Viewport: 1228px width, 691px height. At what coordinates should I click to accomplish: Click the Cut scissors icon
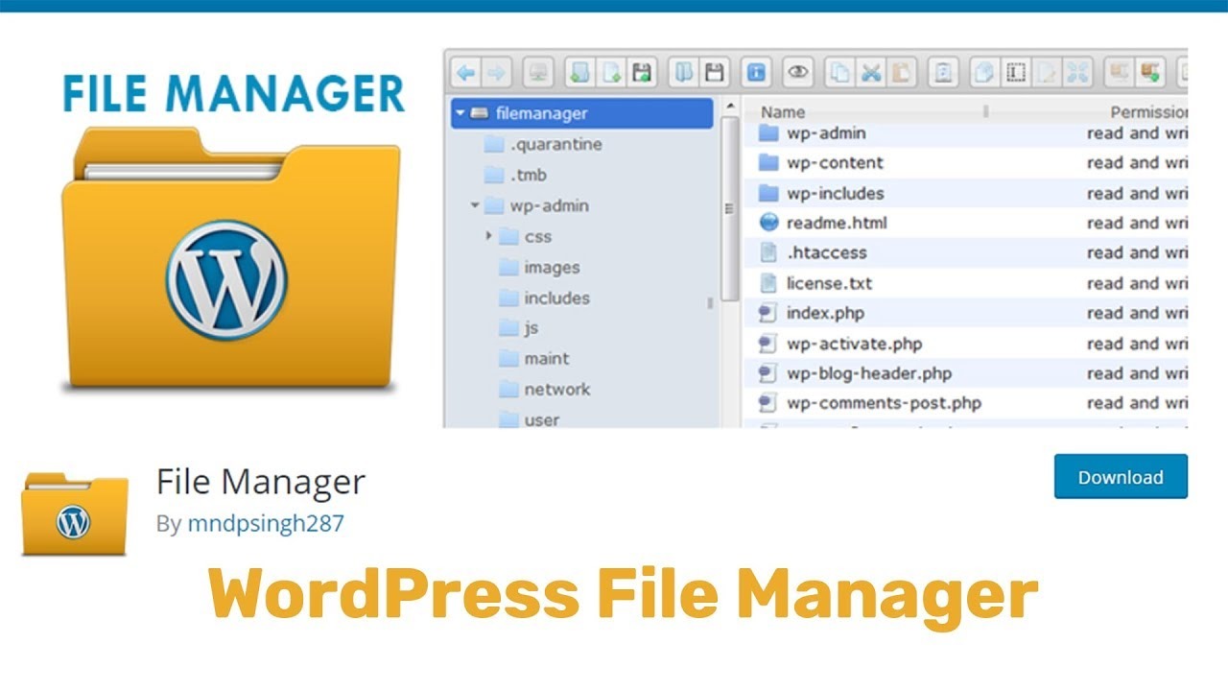click(x=871, y=70)
